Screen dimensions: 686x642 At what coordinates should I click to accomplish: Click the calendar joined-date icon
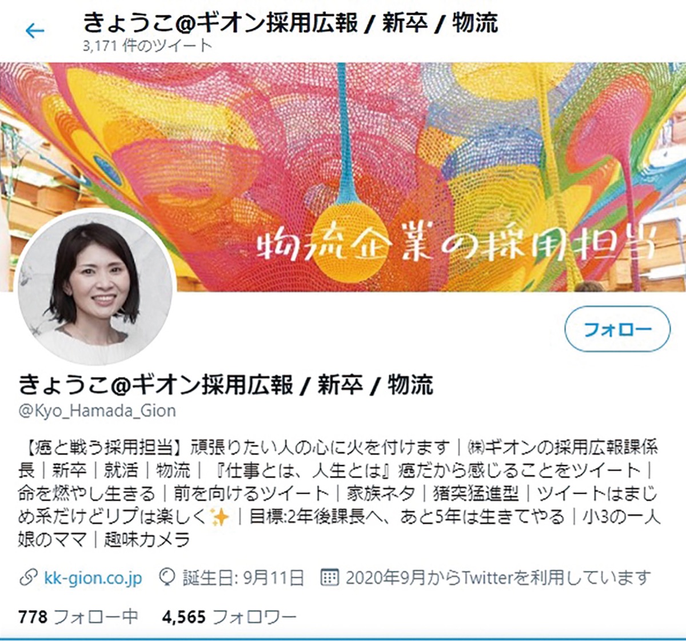tap(329, 577)
